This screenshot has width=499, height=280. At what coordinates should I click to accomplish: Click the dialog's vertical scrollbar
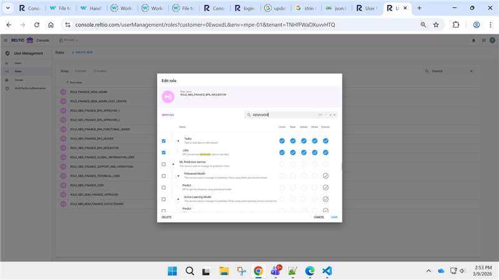342,166
